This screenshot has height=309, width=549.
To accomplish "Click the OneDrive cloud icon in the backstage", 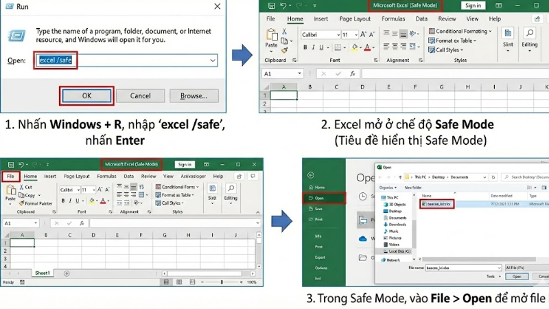I will 363,239.
